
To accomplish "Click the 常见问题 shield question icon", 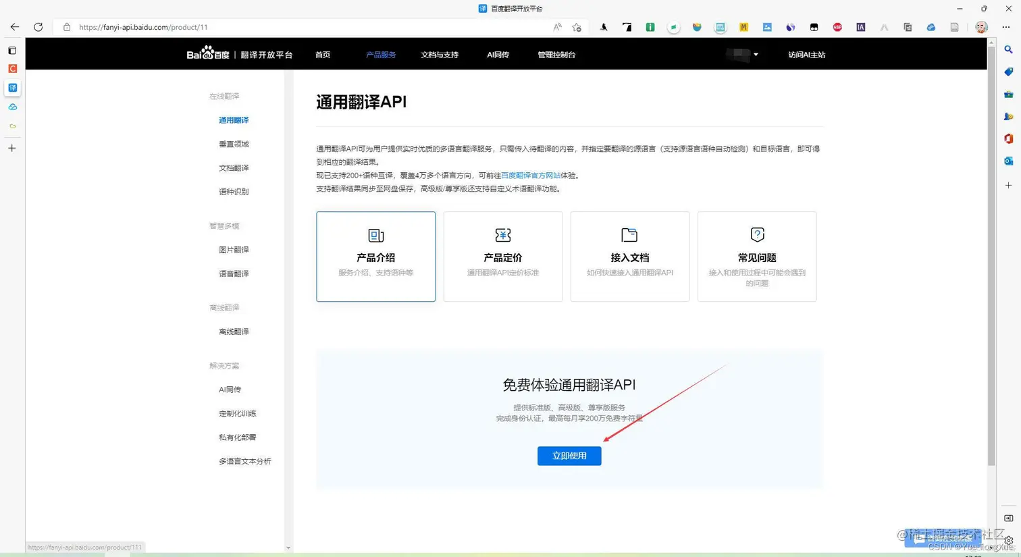I will (756, 235).
